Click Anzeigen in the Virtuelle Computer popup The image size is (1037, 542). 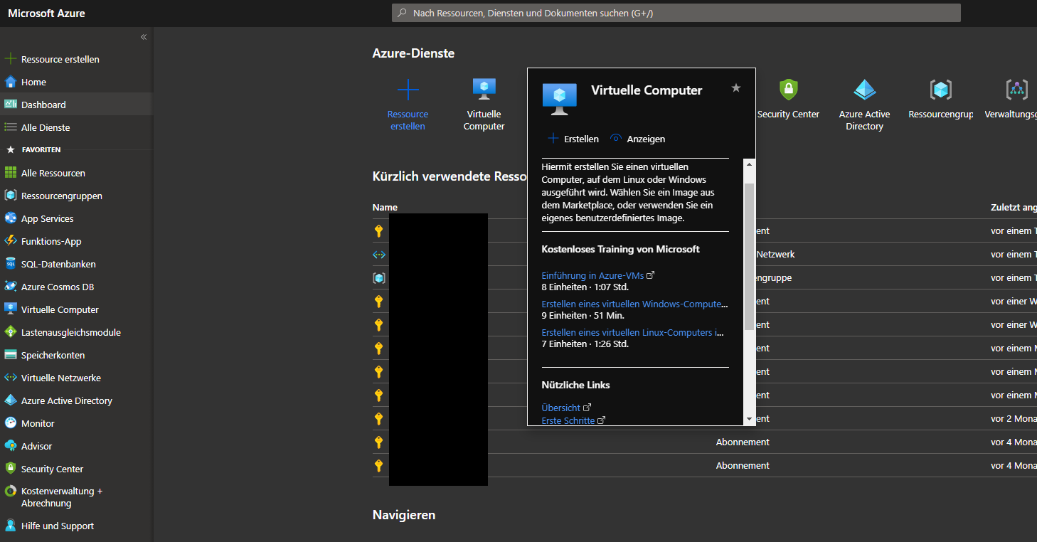tap(638, 139)
